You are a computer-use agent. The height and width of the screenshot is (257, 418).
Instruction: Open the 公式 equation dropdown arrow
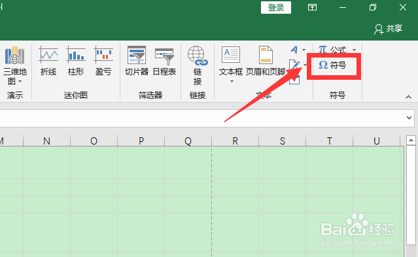click(x=354, y=50)
